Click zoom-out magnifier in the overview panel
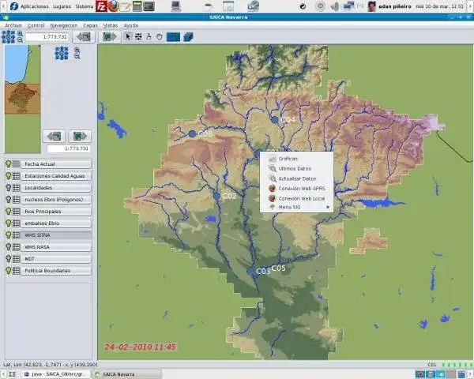The height and width of the screenshot is (379, 474). click(x=77, y=56)
